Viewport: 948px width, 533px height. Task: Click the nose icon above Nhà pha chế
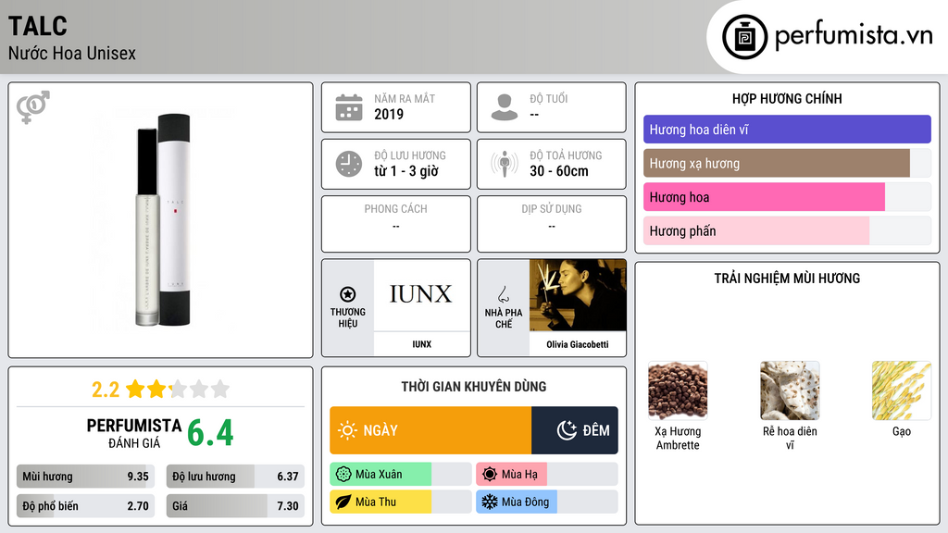(503, 294)
